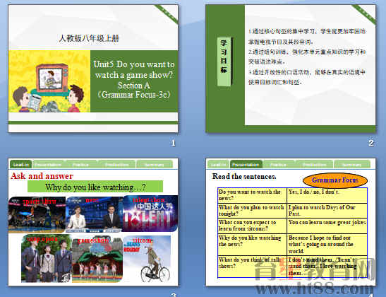Screen dimensions: 386x297
Task: Click the sports show basketball picture
Action: 37,214
